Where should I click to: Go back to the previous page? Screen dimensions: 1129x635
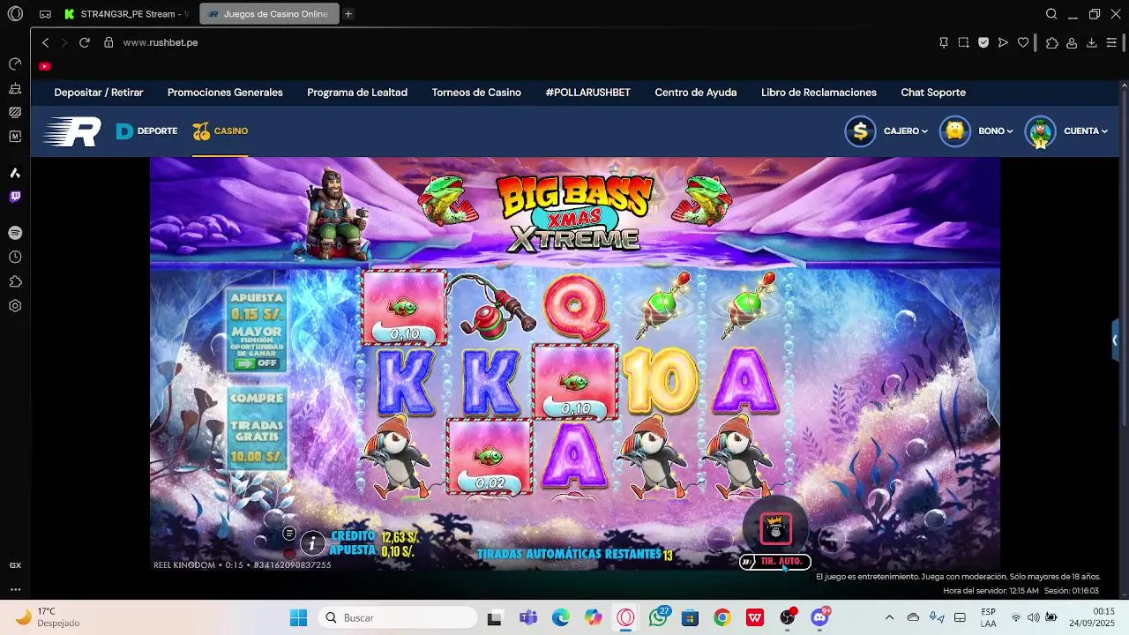(46, 42)
